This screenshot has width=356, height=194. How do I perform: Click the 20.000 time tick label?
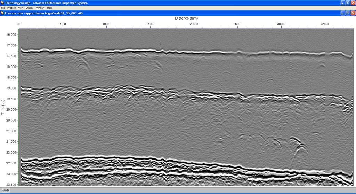click(11, 109)
